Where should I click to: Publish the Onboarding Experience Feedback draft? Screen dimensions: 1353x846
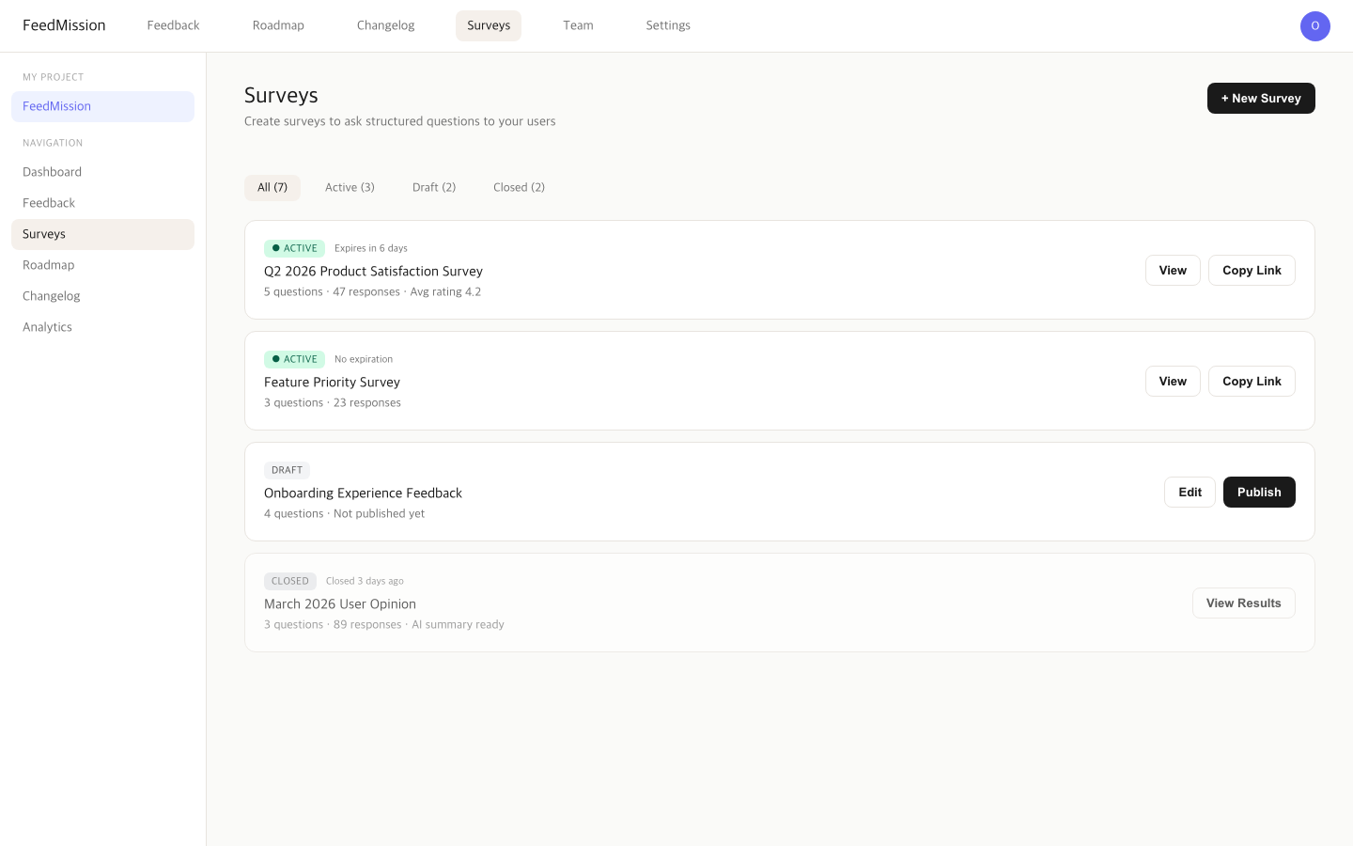click(x=1259, y=492)
